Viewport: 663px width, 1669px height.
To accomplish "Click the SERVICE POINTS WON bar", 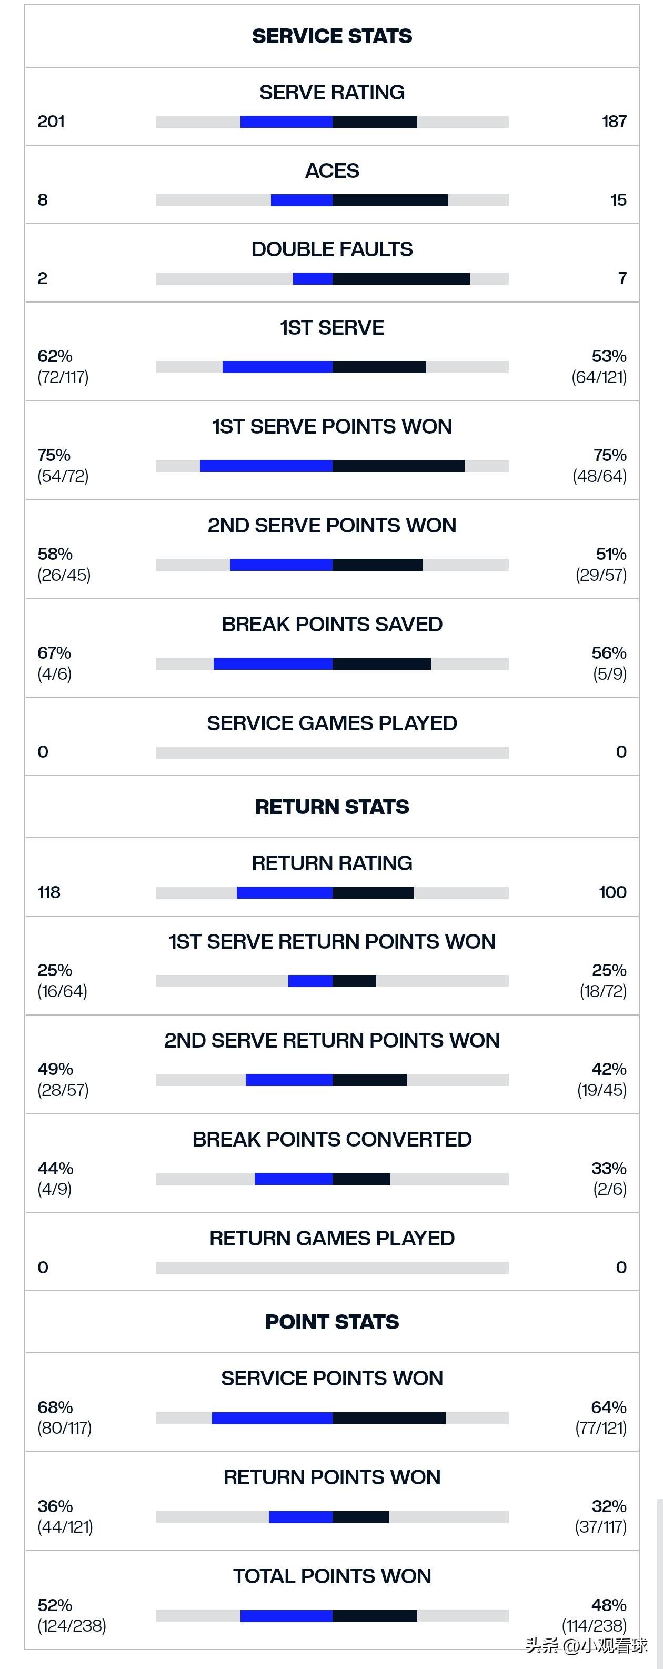I will (x=332, y=1418).
